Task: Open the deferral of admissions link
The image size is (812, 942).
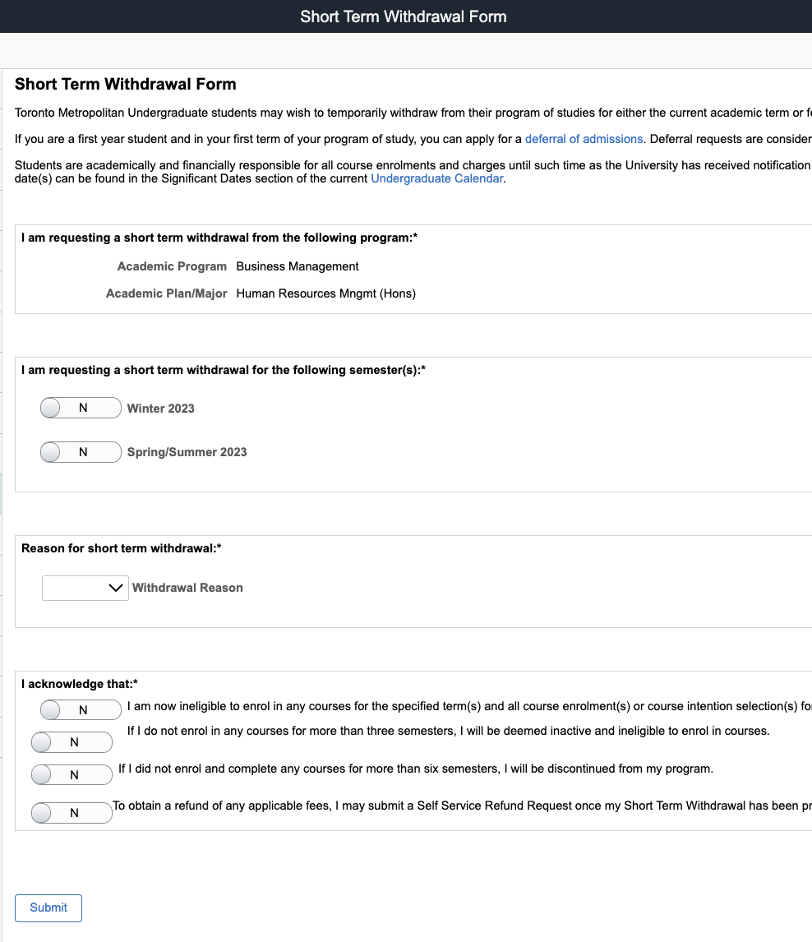Action: click(x=584, y=139)
